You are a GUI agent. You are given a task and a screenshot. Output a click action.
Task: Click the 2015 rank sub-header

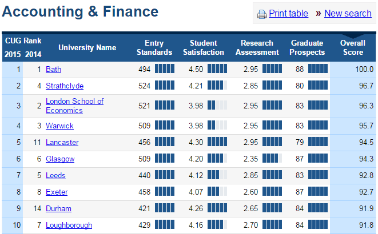(x=13, y=54)
